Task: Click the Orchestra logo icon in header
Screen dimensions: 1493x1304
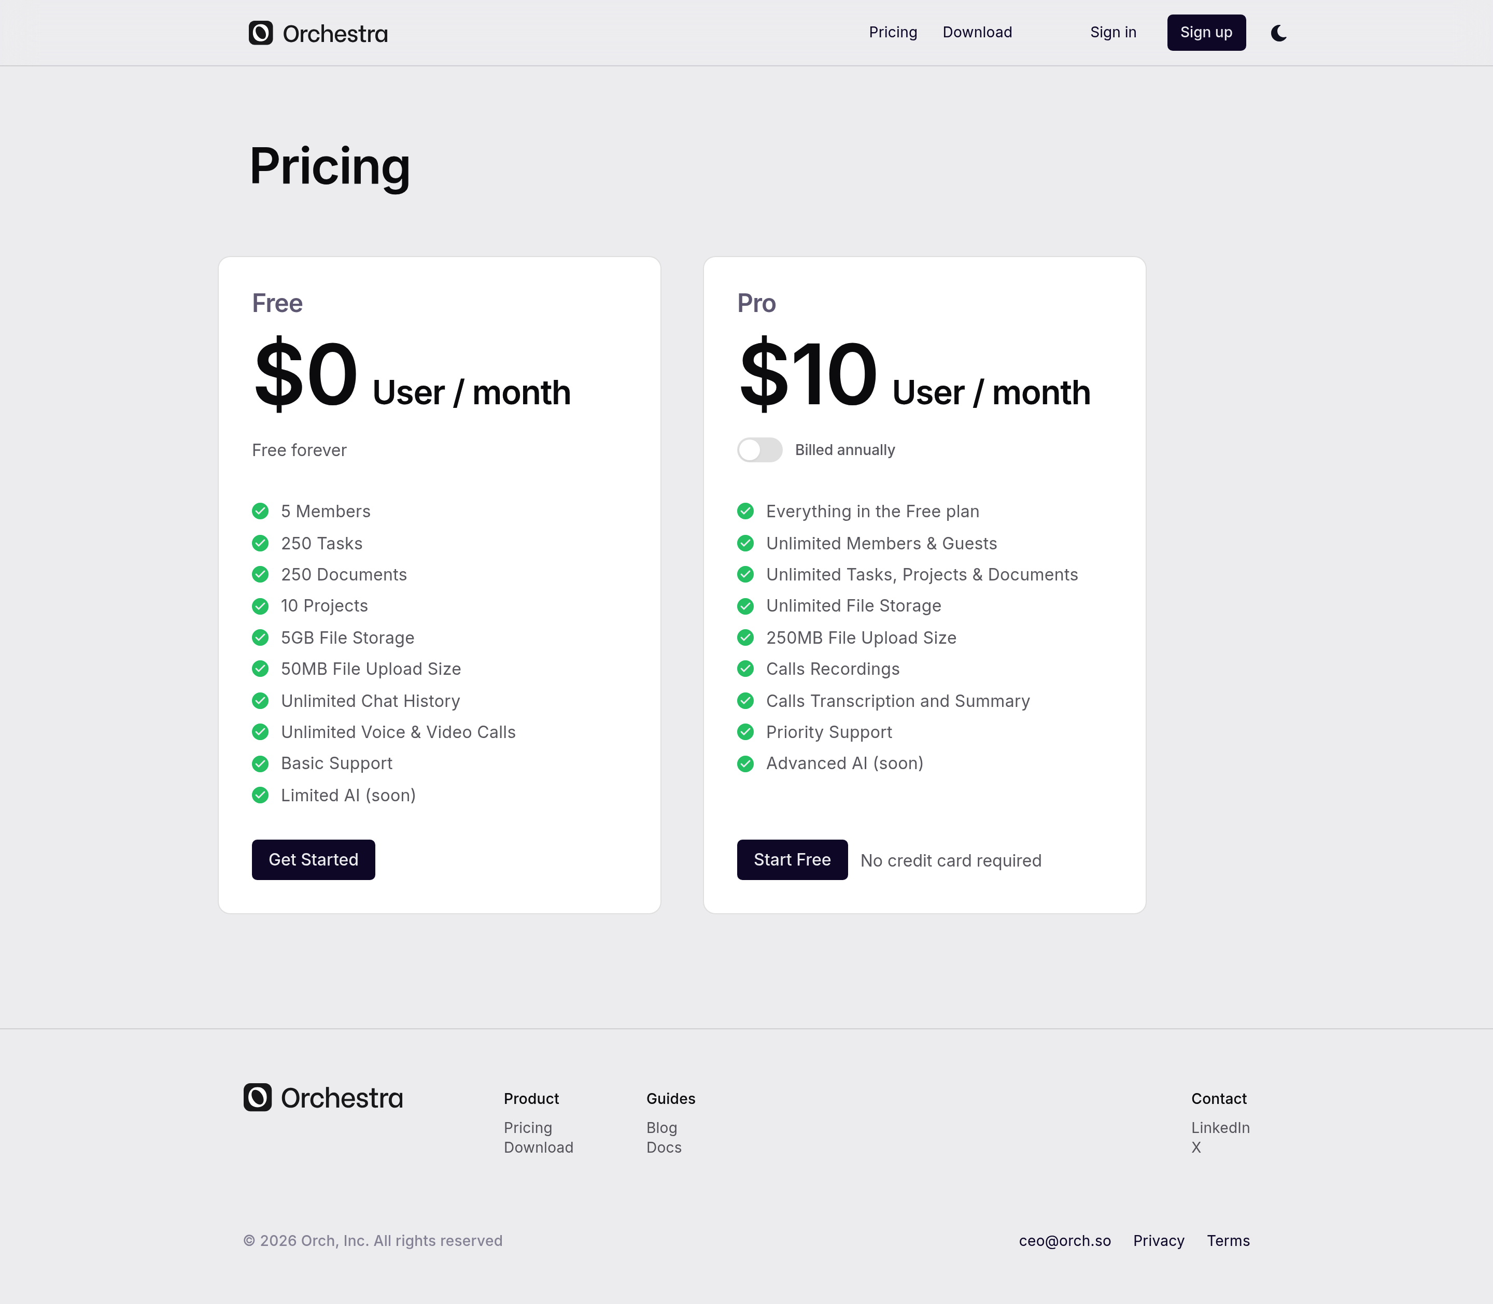Action: (x=261, y=33)
